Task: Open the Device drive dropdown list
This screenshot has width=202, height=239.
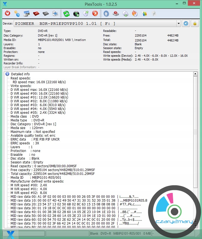Action: click(x=179, y=23)
